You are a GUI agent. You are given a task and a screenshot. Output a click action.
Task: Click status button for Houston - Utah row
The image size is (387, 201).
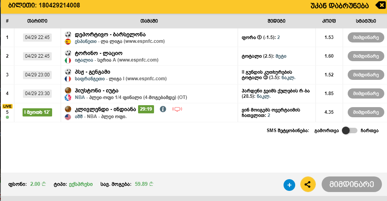tap(366, 93)
